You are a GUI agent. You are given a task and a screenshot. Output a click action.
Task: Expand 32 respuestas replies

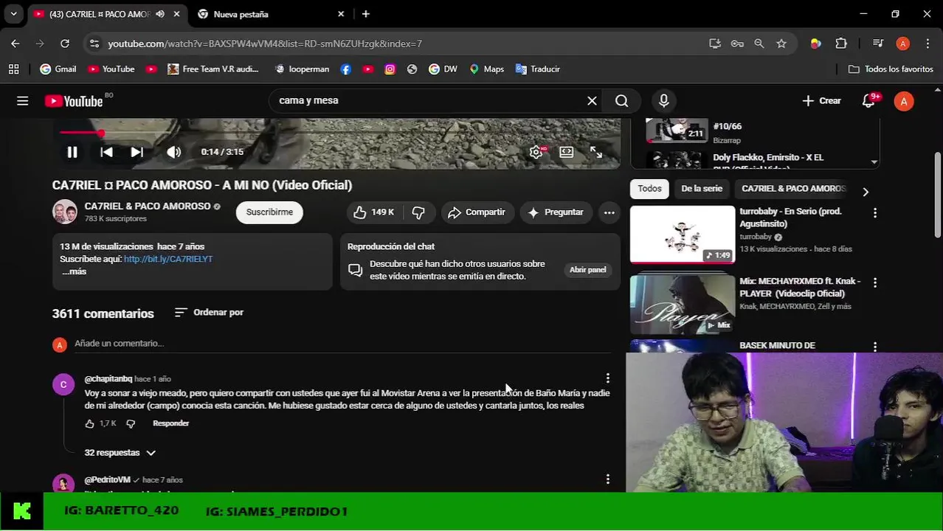(x=120, y=453)
